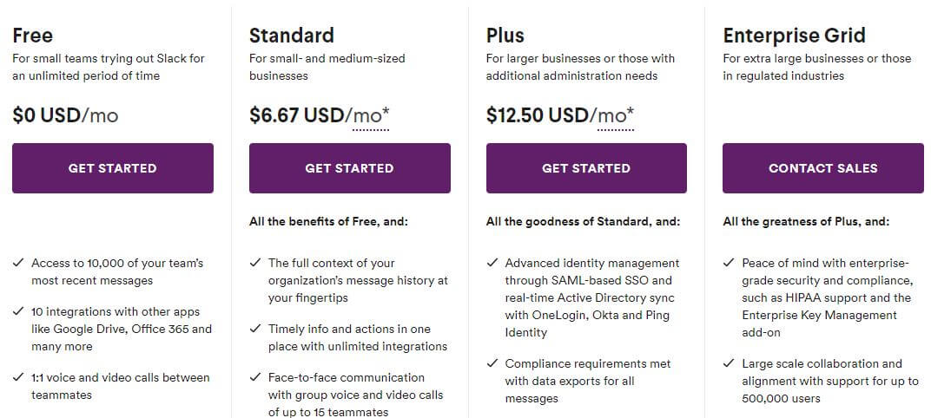Select the Enterprise Grid plan heading

tap(794, 36)
